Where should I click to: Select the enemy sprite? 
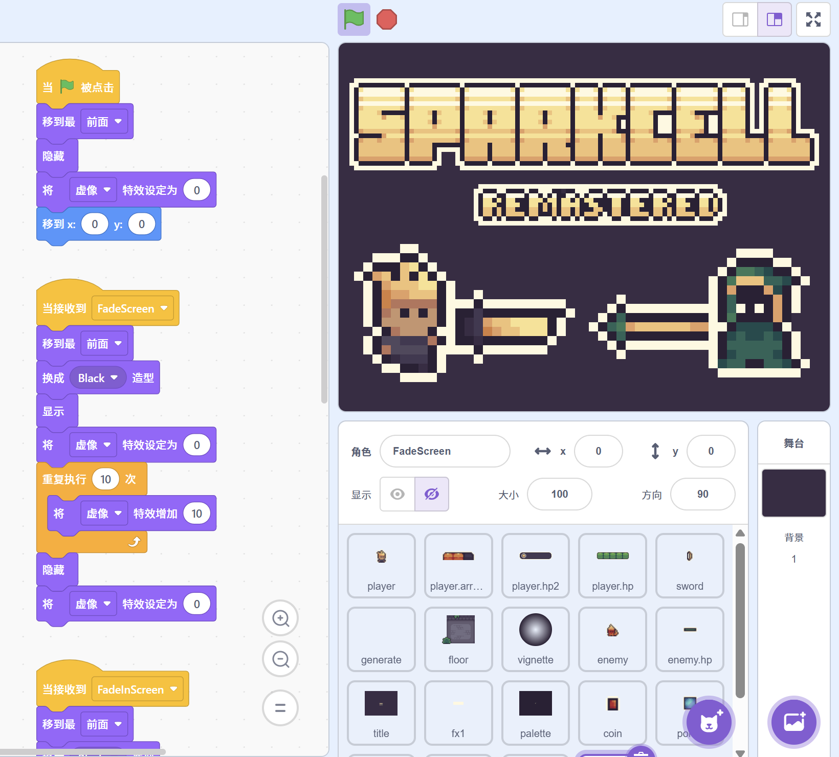coord(613,639)
